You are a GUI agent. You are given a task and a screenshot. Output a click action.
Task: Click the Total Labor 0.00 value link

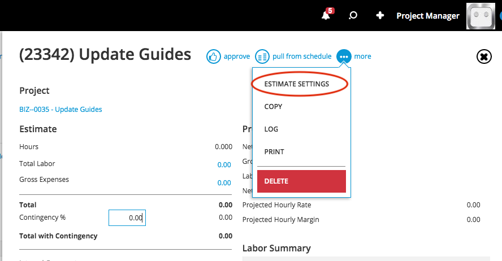[x=224, y=165]
